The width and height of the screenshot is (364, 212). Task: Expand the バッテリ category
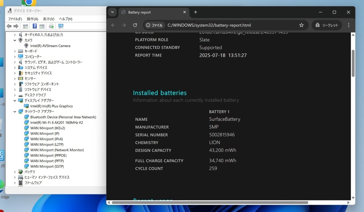[15, 172]
